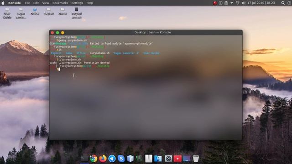This screenshot has width=292, height=164.
Task: Open the terminal icon in dock
Action: point(84,159)
